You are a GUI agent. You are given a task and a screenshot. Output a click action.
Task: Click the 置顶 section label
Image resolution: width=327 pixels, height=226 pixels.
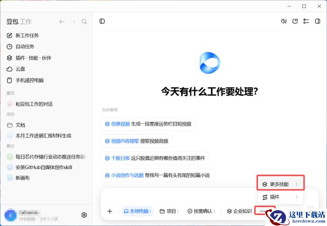[10, 93]
